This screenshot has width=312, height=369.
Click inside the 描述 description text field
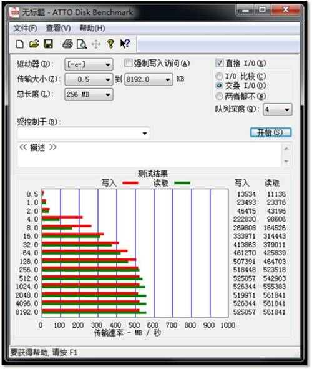(149, 155)
